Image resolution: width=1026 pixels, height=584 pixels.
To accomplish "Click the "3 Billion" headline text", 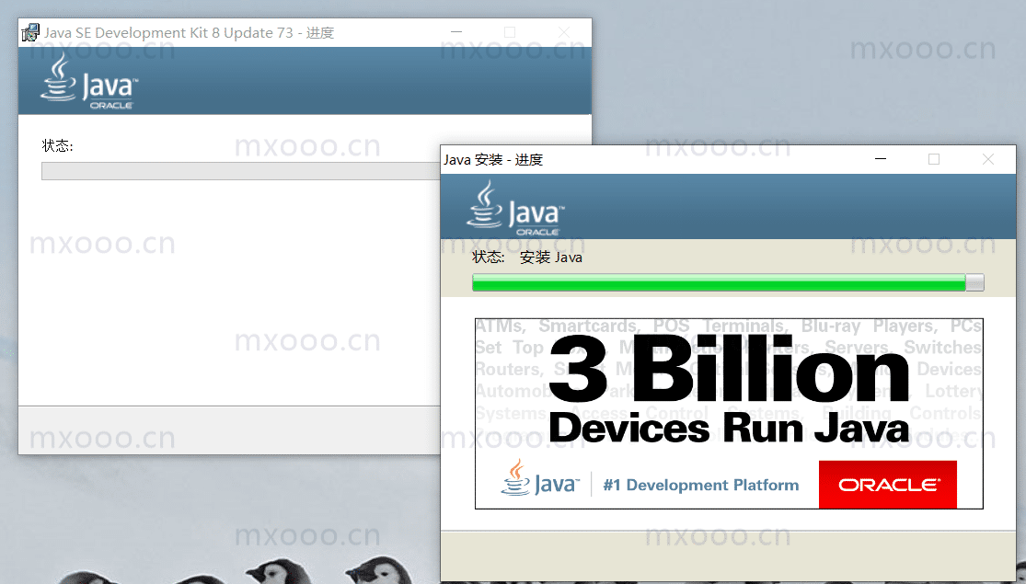I will (728, 368).
